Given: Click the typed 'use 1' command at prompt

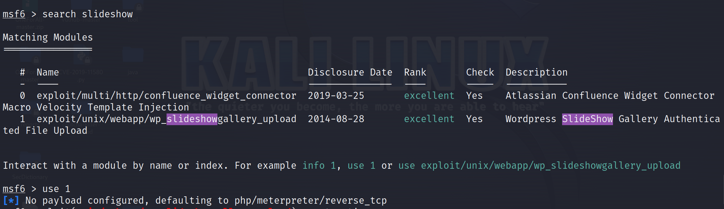Looking at the screenshot, I should [x=56, y=189].
